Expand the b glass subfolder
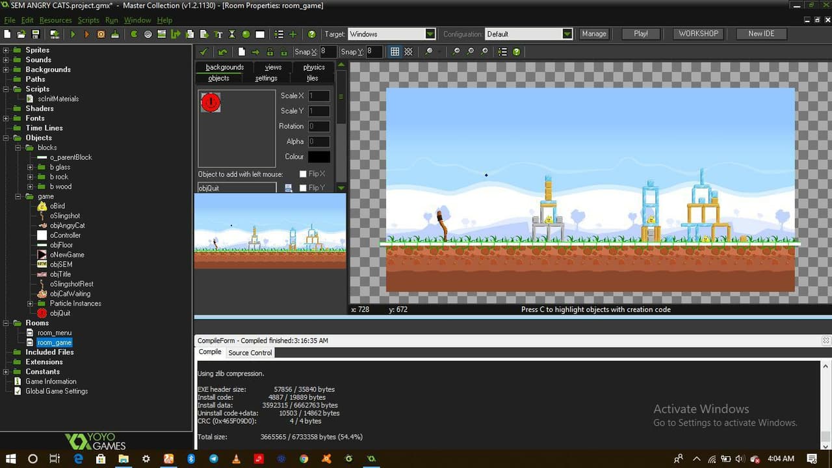This screenshot has width=832, height=468. [30, 167]
